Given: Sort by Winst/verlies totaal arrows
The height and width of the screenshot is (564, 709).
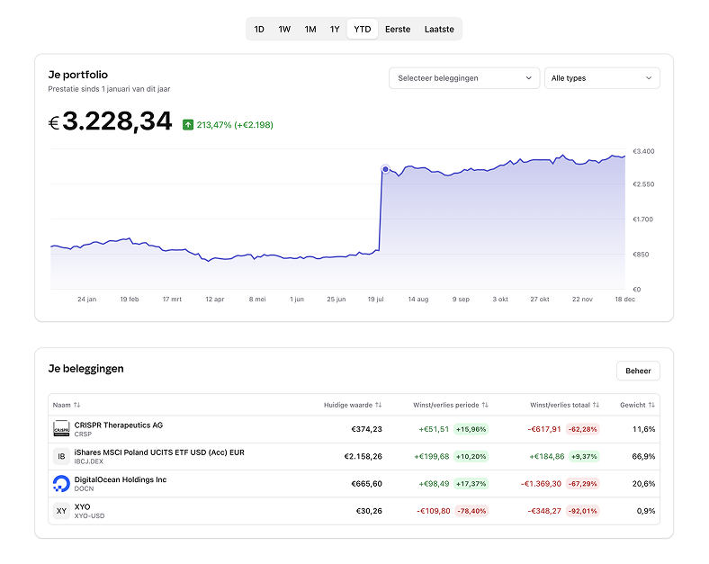Looking at the screenshot, I should coord(597,406).
